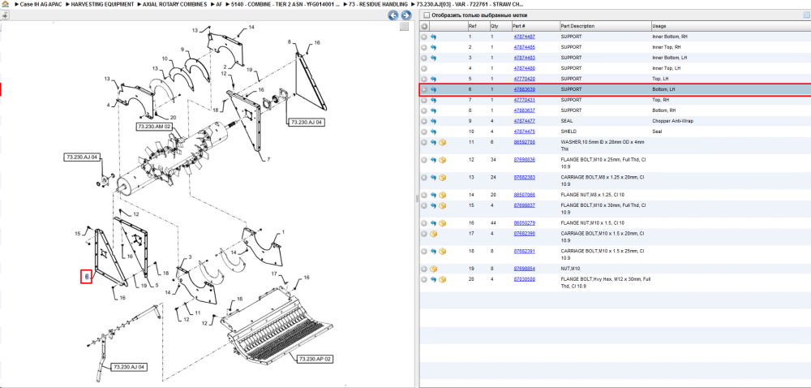The height and width of the screenshot is (388, 811).
Task: Click gray circle for Inner Top, LH support
Action: [424, 68]
